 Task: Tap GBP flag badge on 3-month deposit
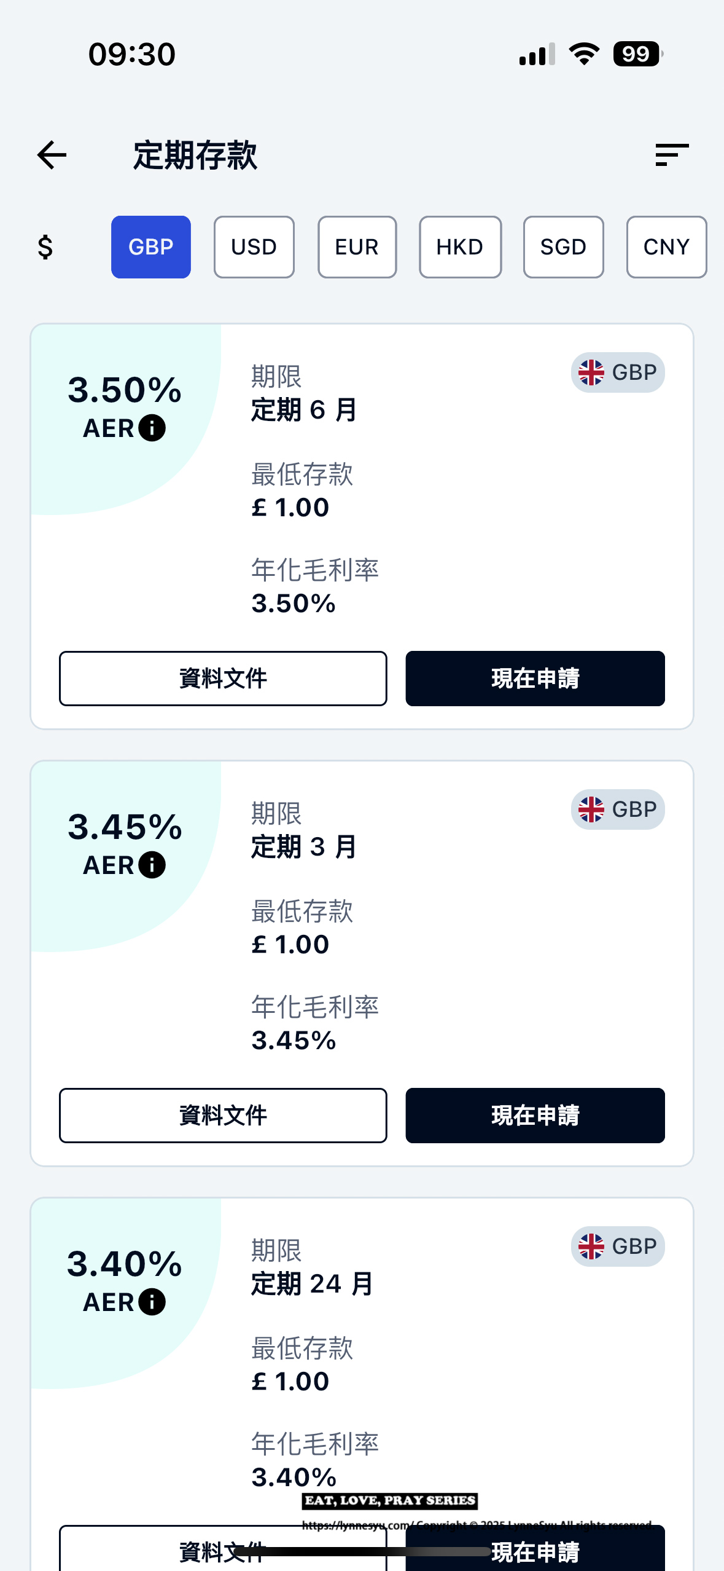(618, 809)
